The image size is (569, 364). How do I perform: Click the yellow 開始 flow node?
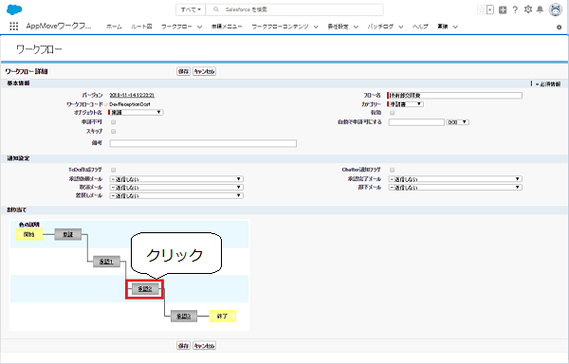tap(29, 234)
